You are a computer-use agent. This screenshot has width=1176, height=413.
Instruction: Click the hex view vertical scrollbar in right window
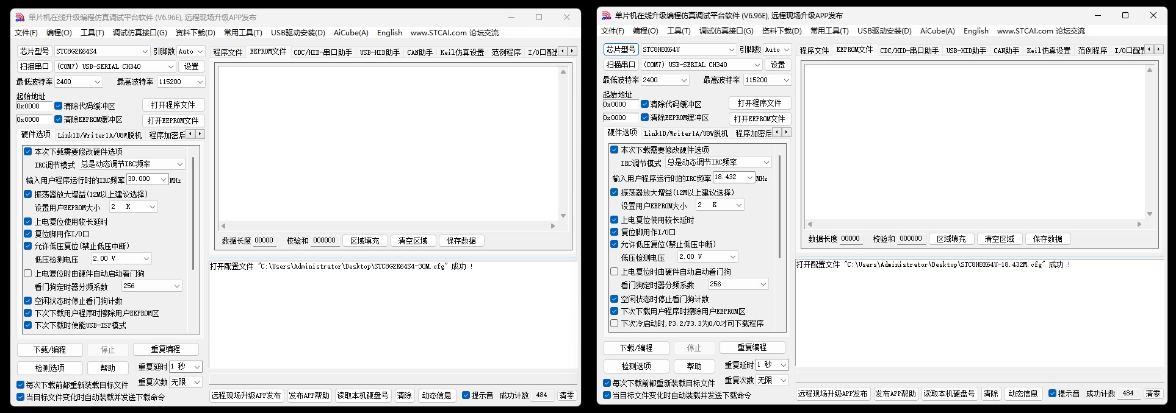pyautogui.click(x=1150, y=142)
